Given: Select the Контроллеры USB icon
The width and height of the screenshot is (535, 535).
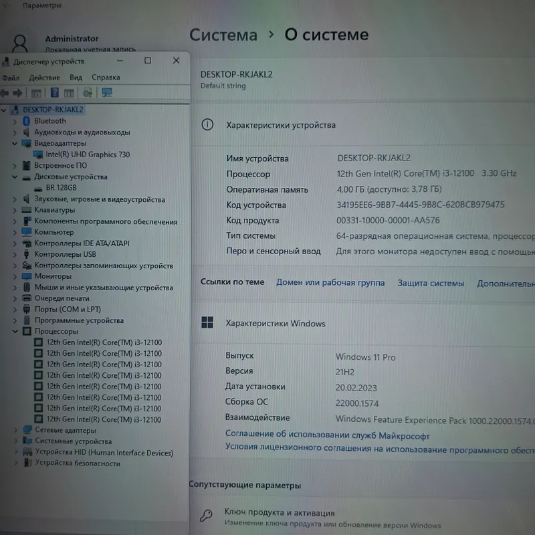Looking at the screenshot, I should pos(27,254).
